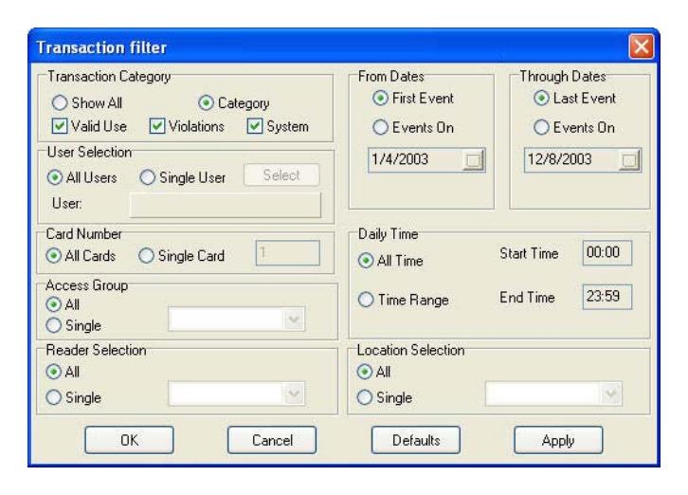Select All under Reader Selection

click(53, 372)
